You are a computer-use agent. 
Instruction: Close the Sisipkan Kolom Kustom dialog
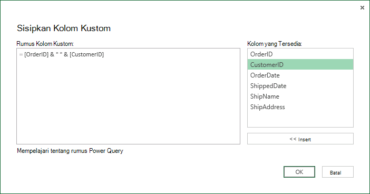(x=362, y=8)
